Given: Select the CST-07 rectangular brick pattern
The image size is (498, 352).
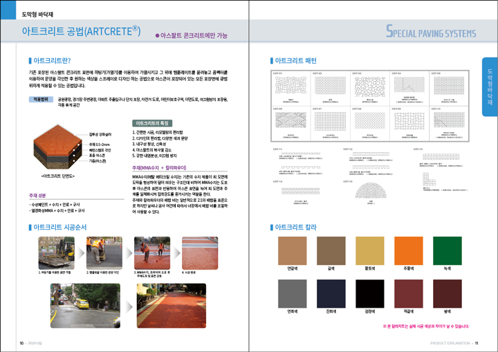Looking at the screenshot, I should click(x=331, y=121).
